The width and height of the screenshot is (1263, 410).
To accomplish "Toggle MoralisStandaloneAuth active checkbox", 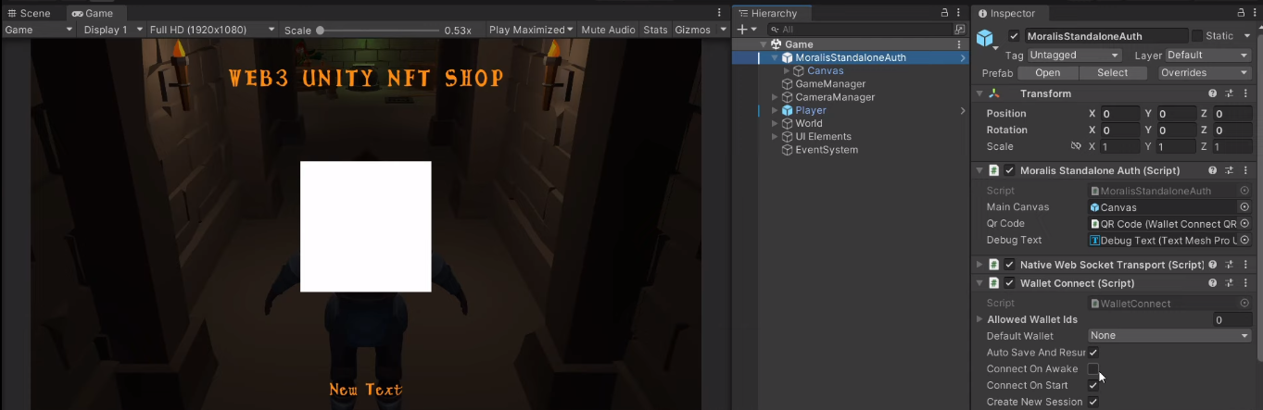I will 1014,36.
